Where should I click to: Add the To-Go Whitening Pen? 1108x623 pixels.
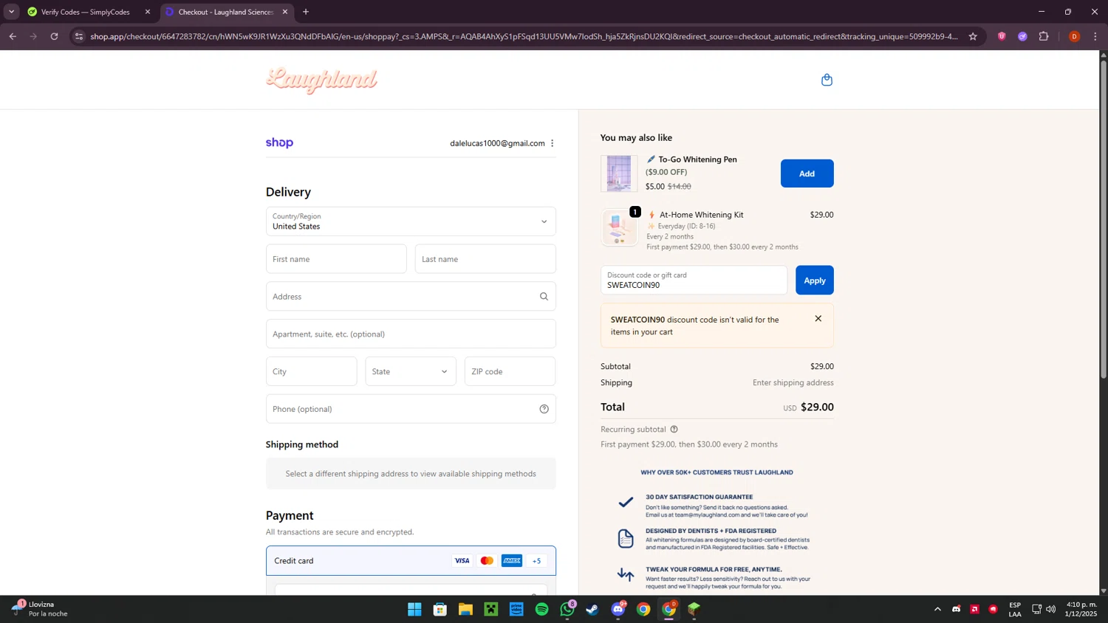point(807,173)
